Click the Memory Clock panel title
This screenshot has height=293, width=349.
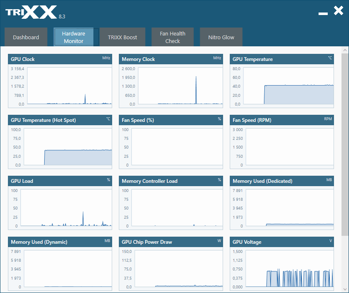(138, 59)
